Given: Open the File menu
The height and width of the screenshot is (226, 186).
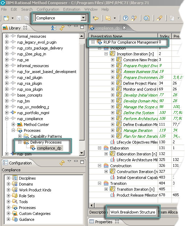Looking at the screenshot, I should point(4,9).
